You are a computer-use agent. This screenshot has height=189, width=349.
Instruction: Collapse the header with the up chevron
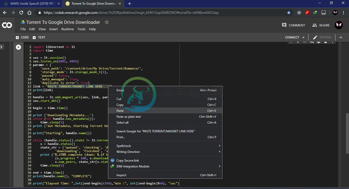pos(341,37)
